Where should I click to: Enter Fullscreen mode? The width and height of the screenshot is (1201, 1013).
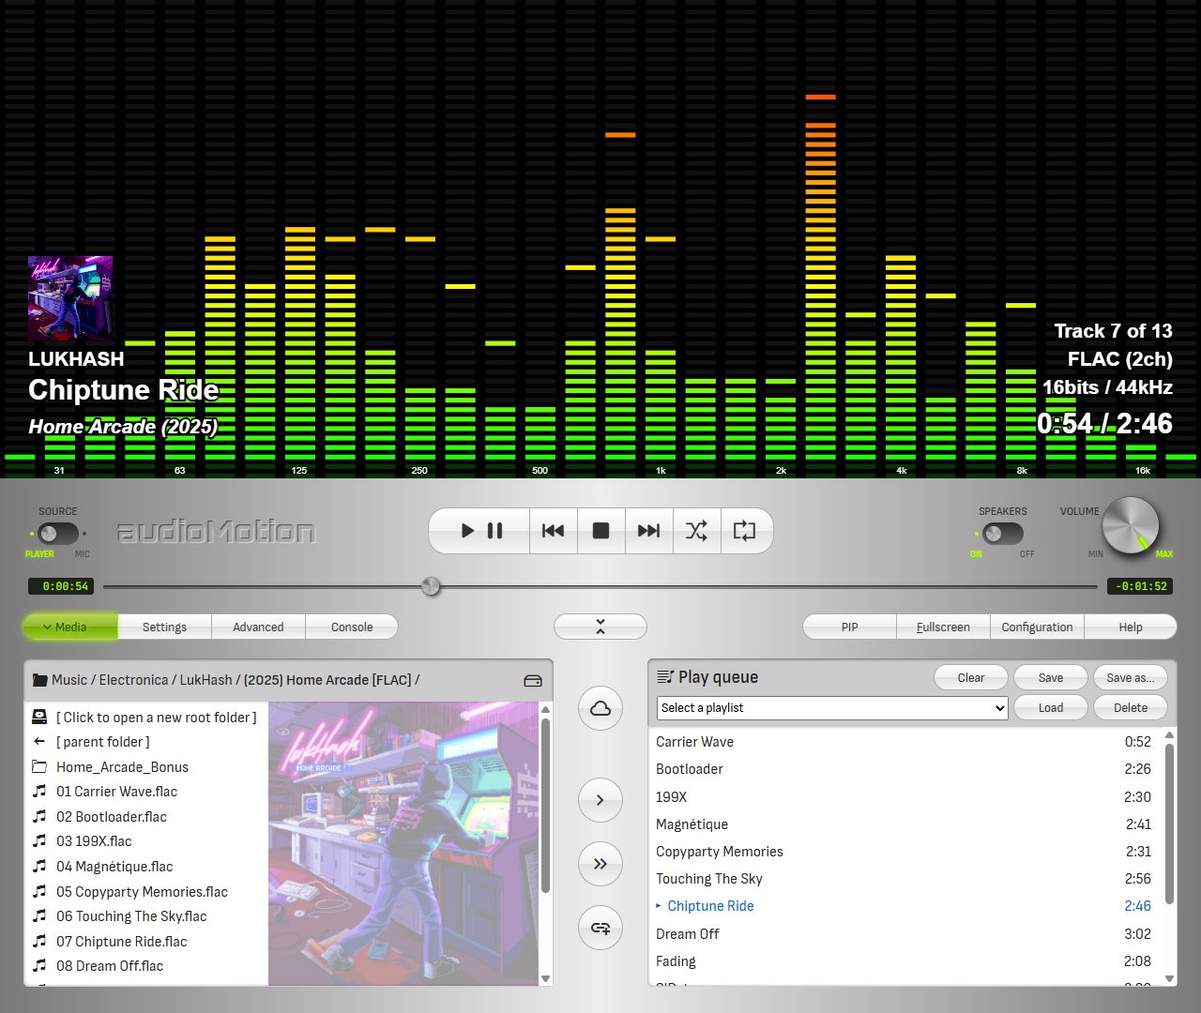pos(943,627)
